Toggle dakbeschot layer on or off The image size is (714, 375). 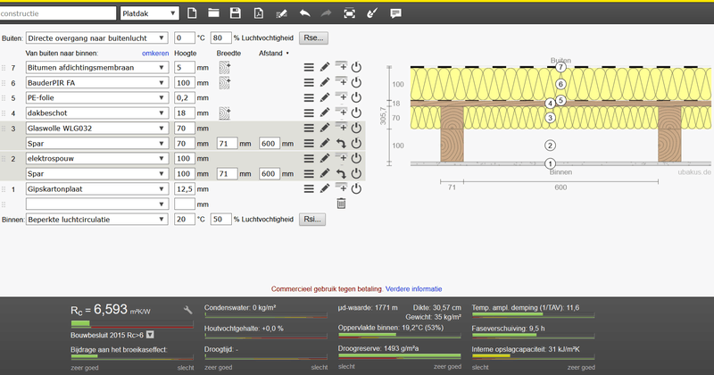pos(356,112)
